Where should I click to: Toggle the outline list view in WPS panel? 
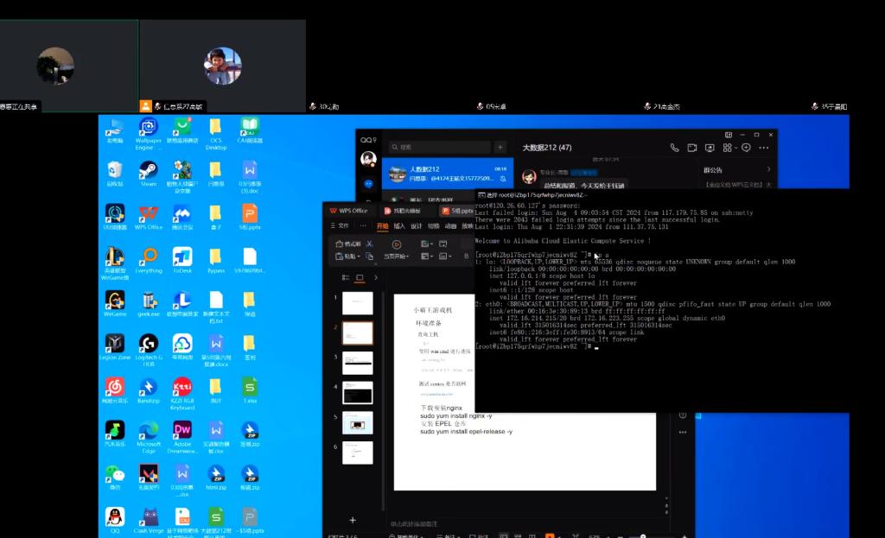point(345,277)
